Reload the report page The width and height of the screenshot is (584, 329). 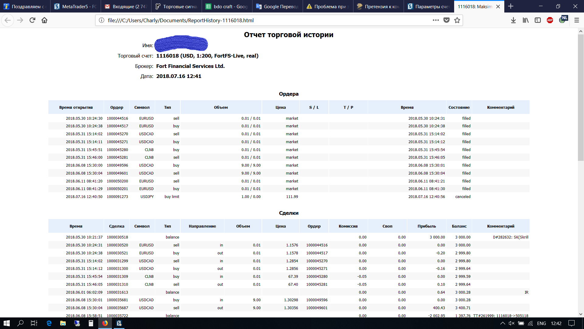(x=32, y=20)
